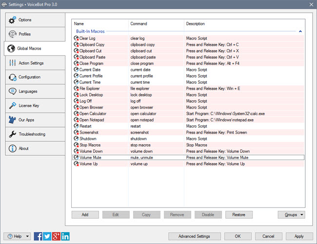Click the Clear Log macro icon
Image resolution: width=317 pixels, height=244 pixels.
click(x=76, y=38)
